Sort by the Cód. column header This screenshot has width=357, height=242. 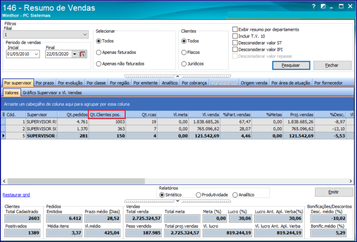click(16, 115)
